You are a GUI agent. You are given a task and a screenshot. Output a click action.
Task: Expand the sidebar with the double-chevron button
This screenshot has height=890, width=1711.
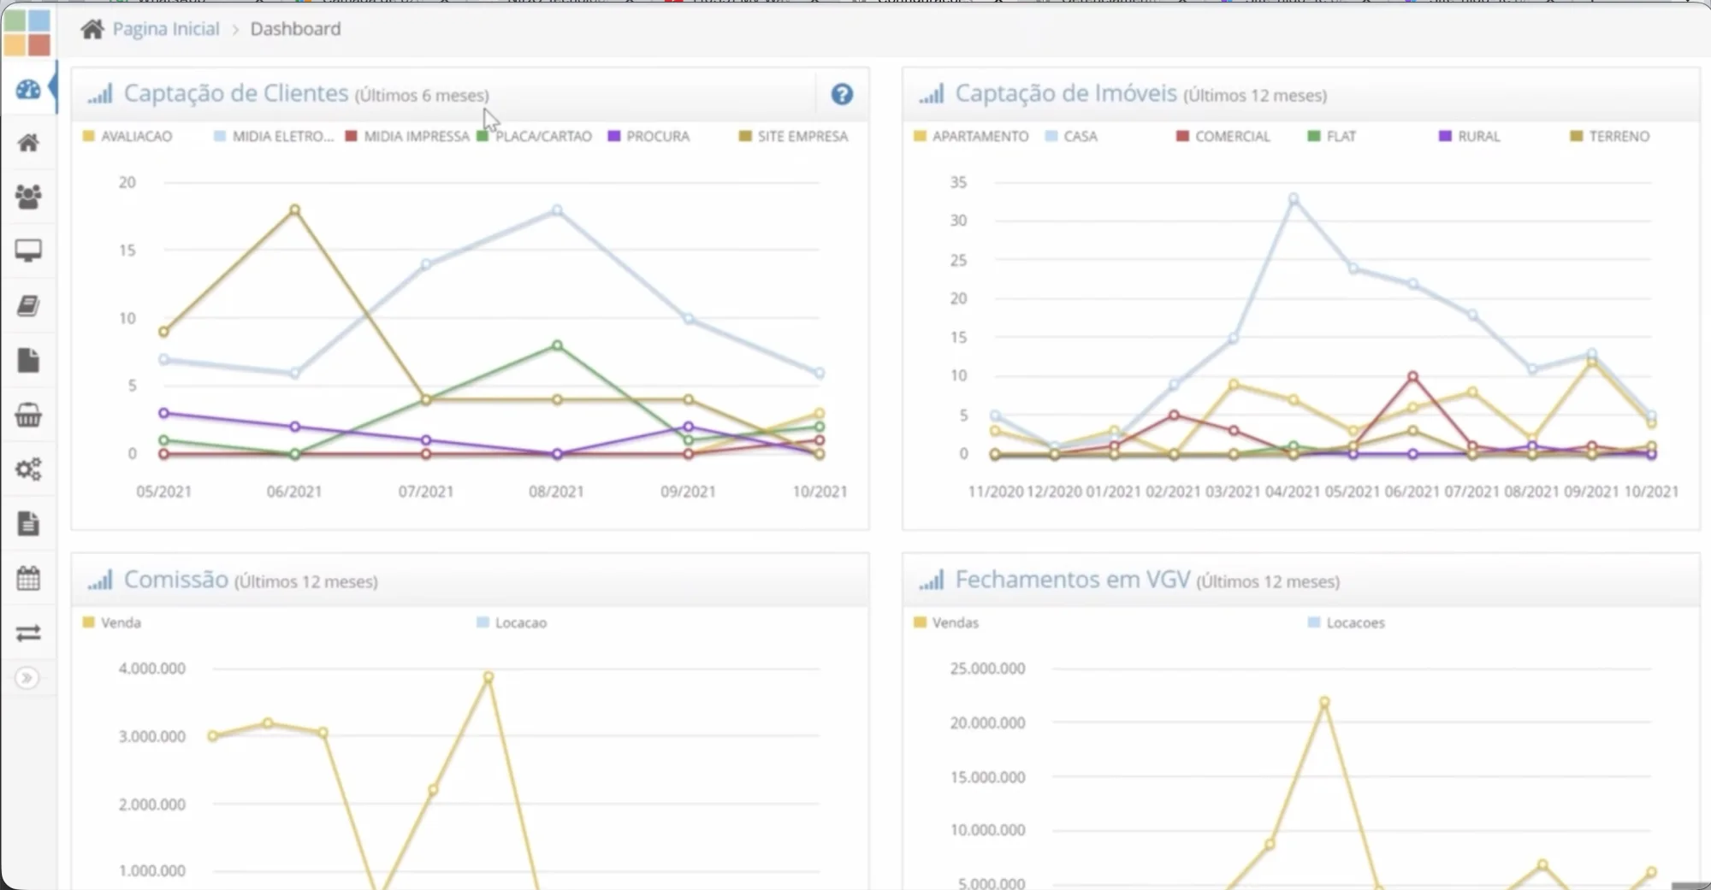coord(27,678)
